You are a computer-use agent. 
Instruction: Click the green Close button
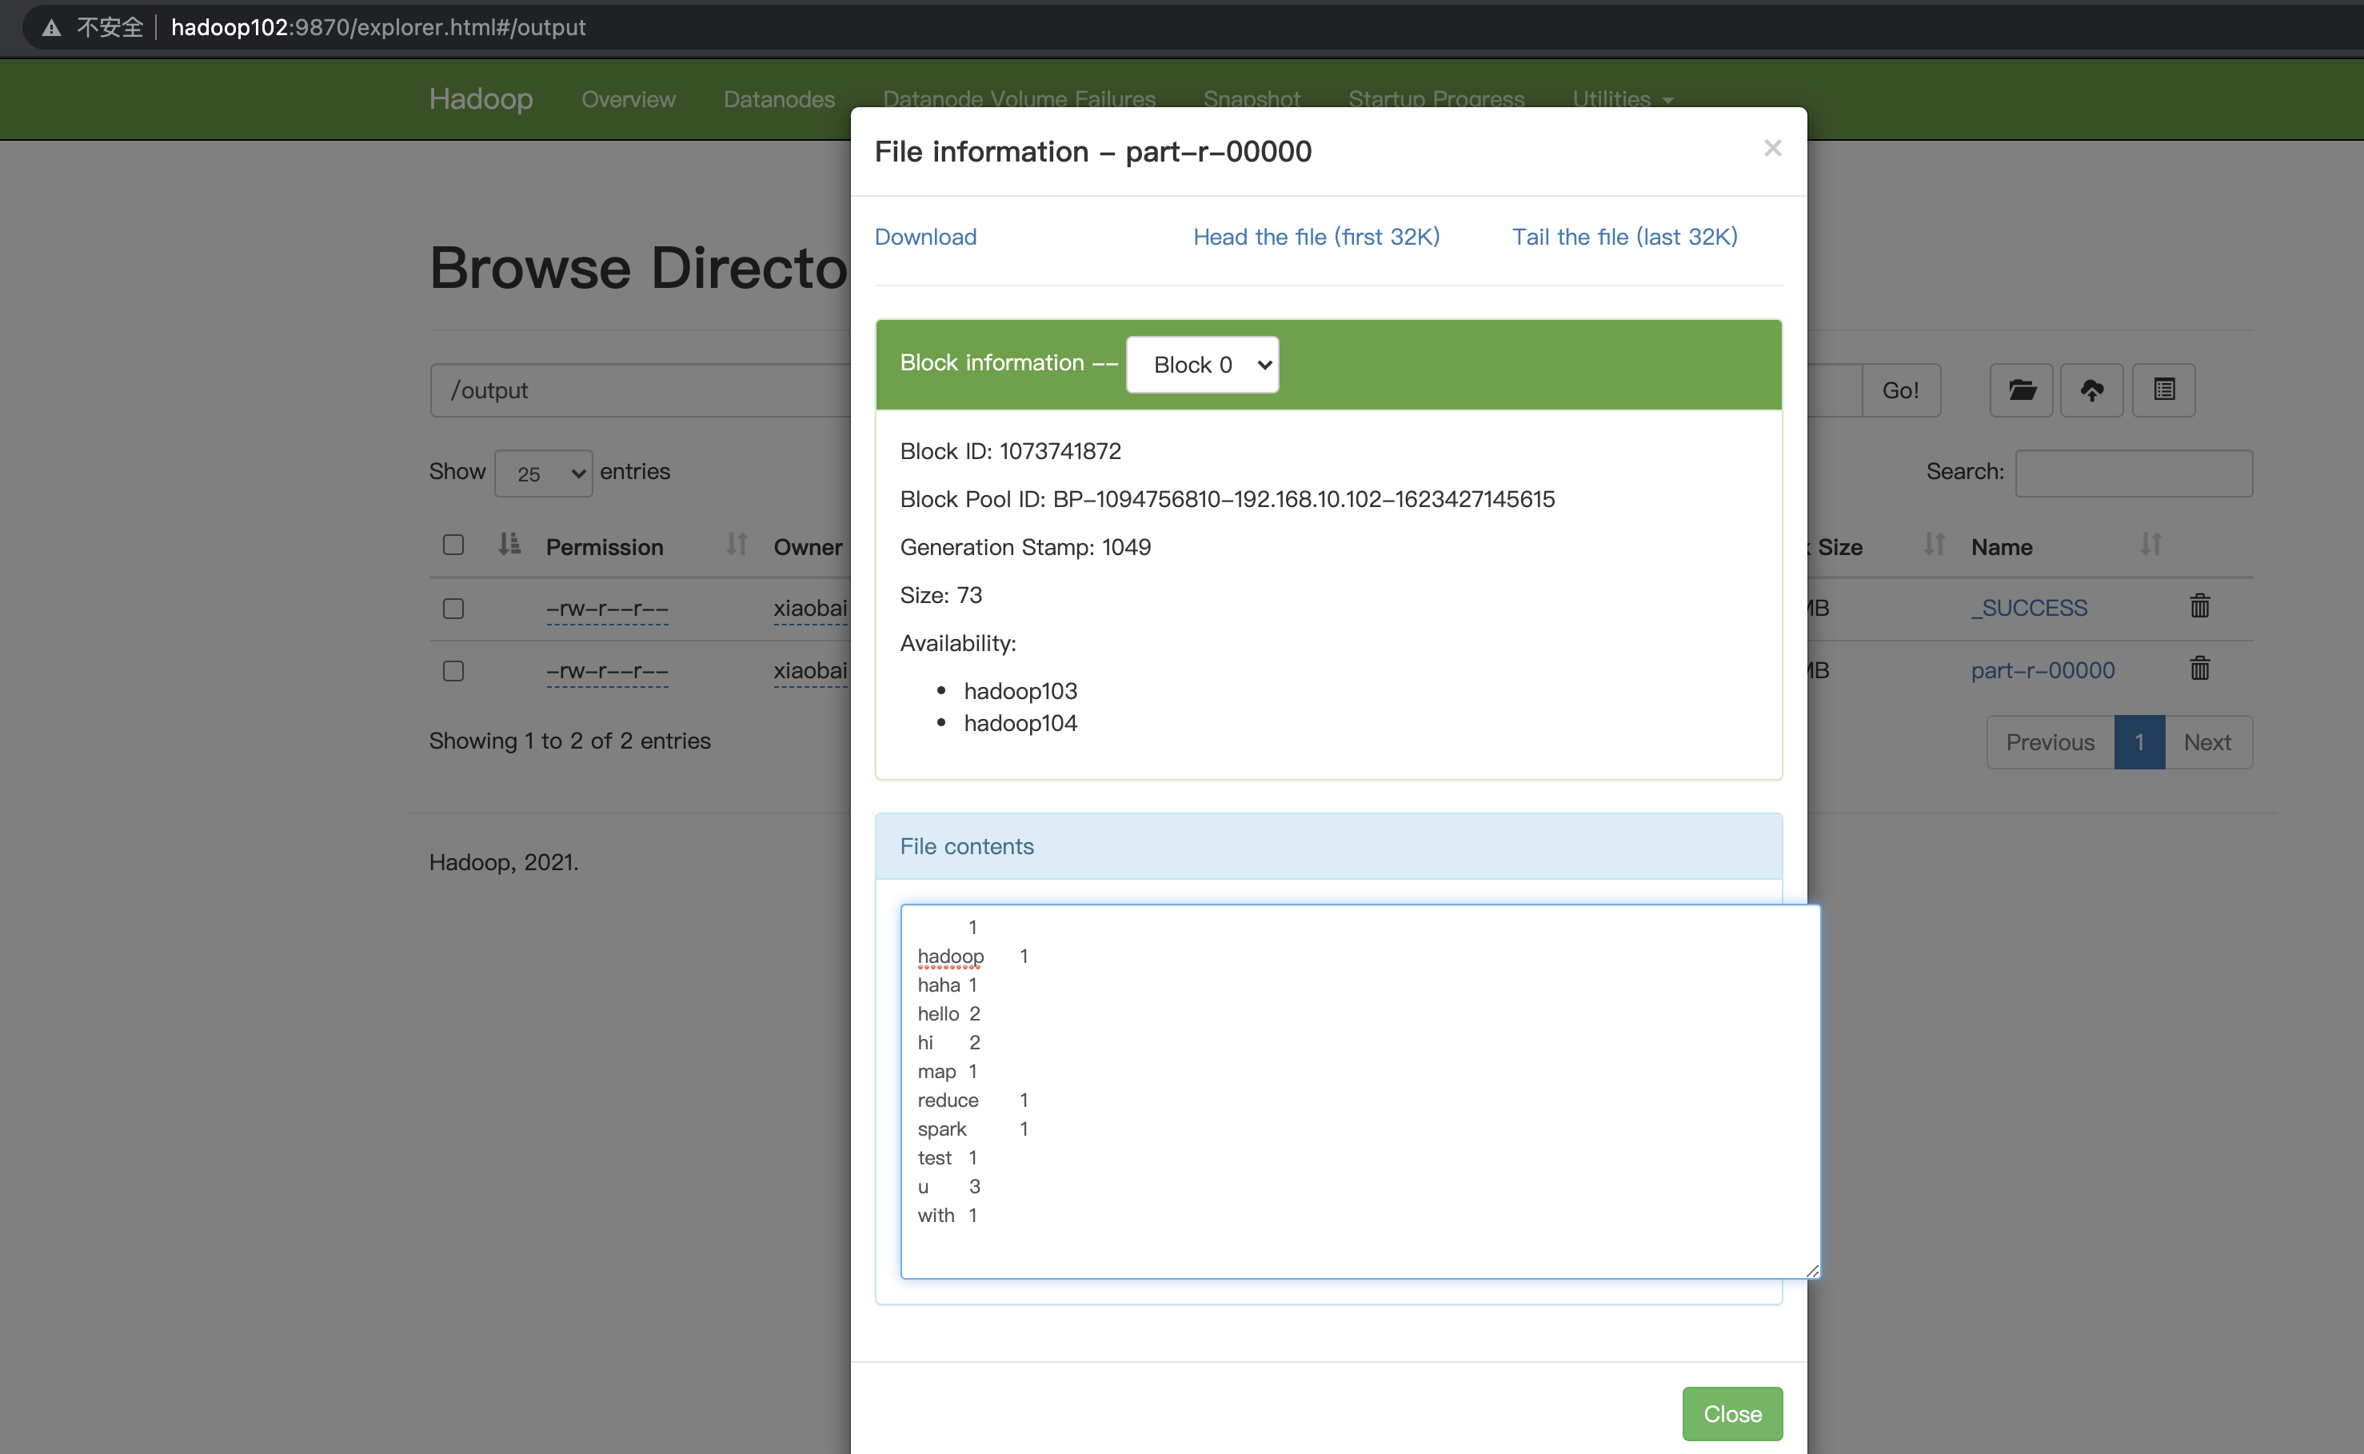point(1731,1414)
